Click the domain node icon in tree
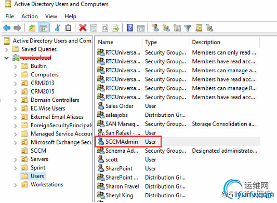The image size is (277, 203). tap(16, 58)
